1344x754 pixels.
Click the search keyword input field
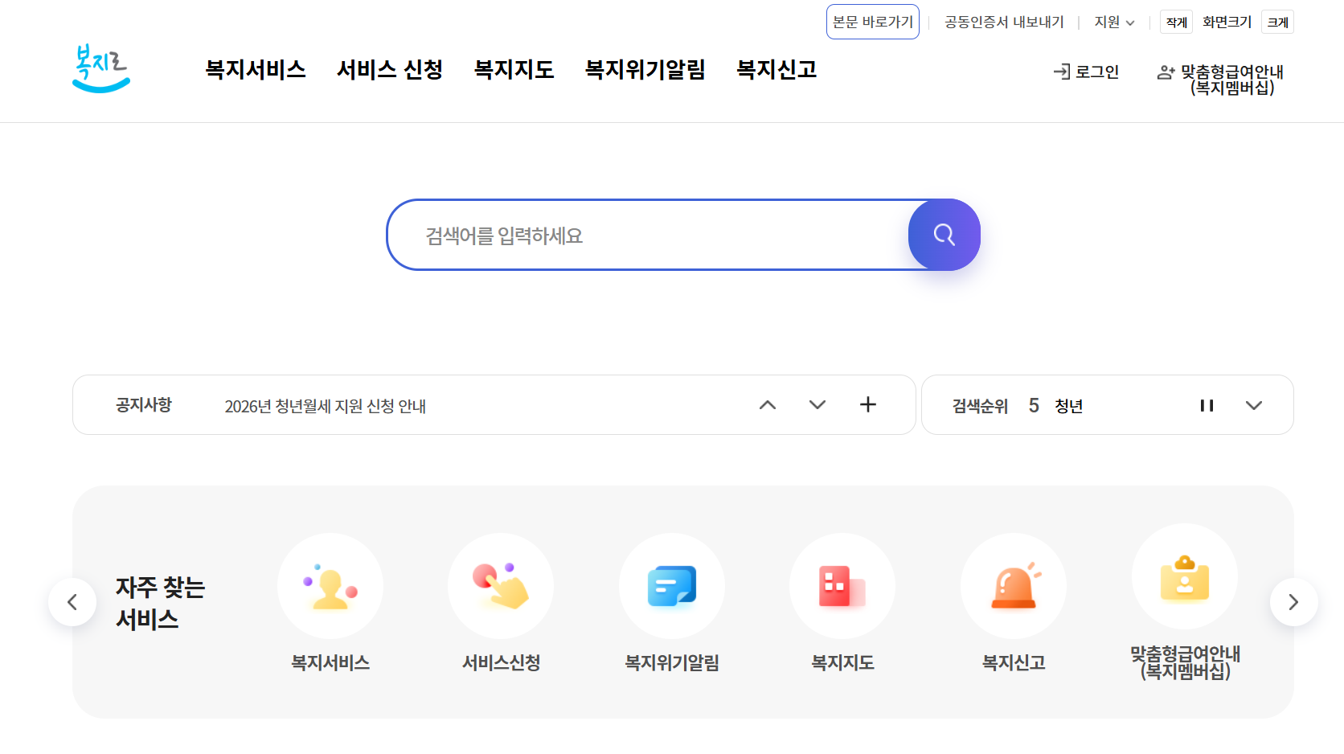(x=648, y=235)
